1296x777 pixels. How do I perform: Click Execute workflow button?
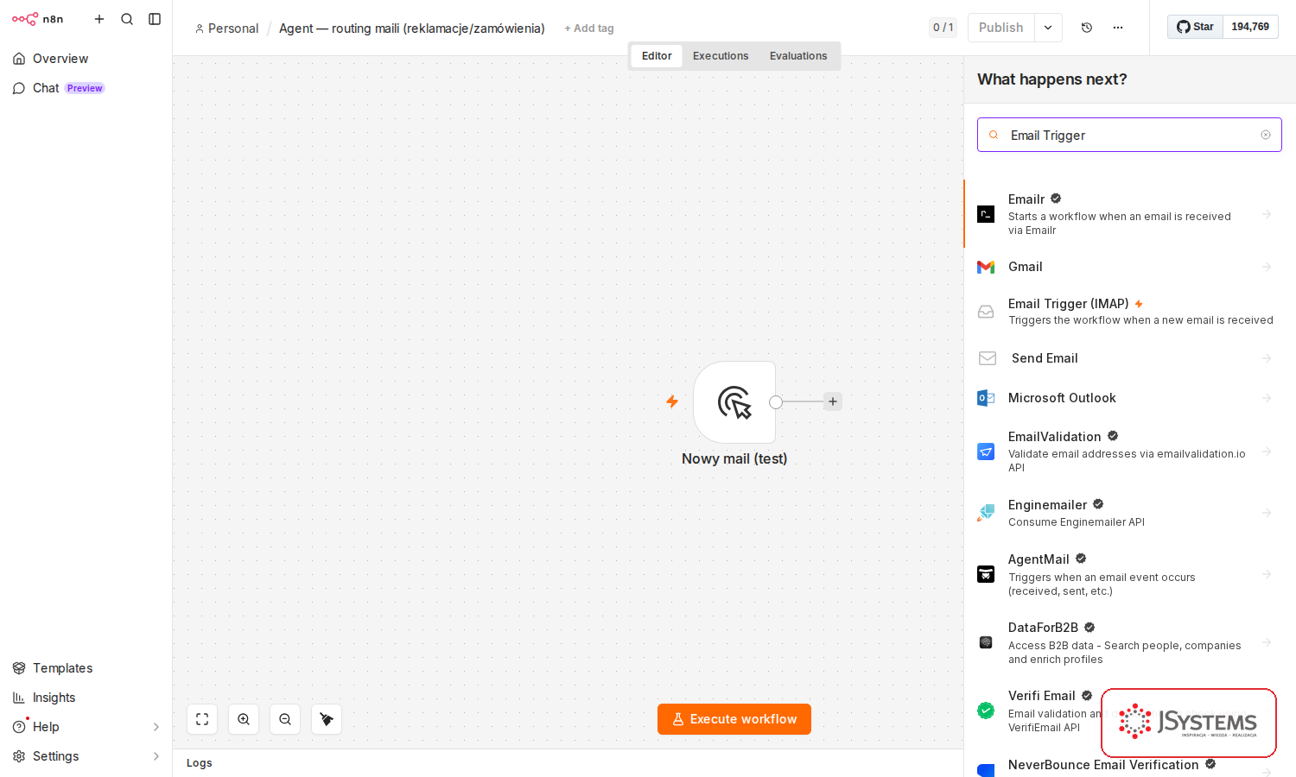pyautogui.click(x=734, y=719)
